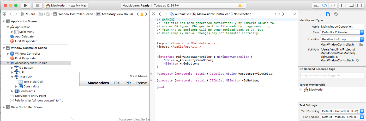The width and height of the screenshot is (366, 121).
Task: Toggle the Navigator pane visibility
Action: pos(343,5)
